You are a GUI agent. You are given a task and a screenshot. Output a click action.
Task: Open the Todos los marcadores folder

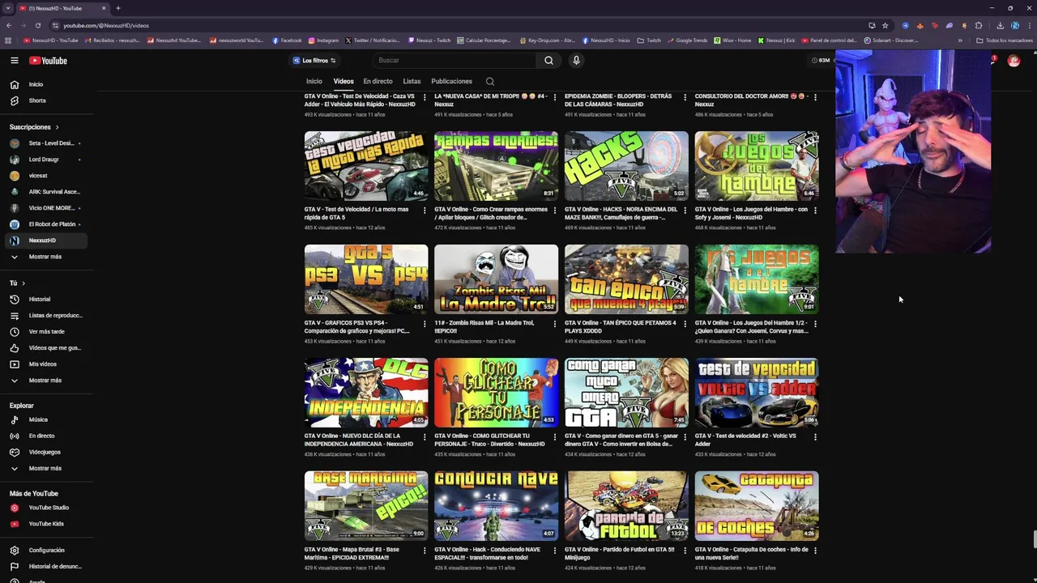point(1004,40)
